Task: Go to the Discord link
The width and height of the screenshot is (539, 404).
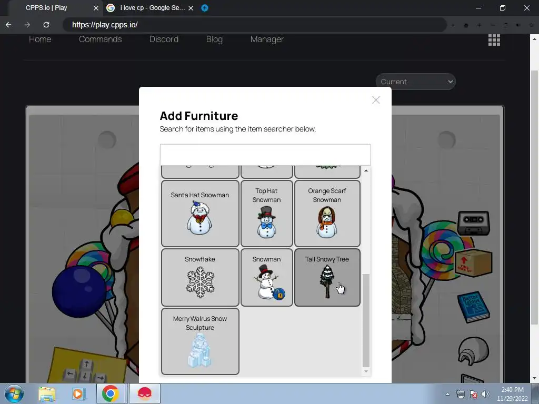Action: pyautogui.click(x=164, y=39)
